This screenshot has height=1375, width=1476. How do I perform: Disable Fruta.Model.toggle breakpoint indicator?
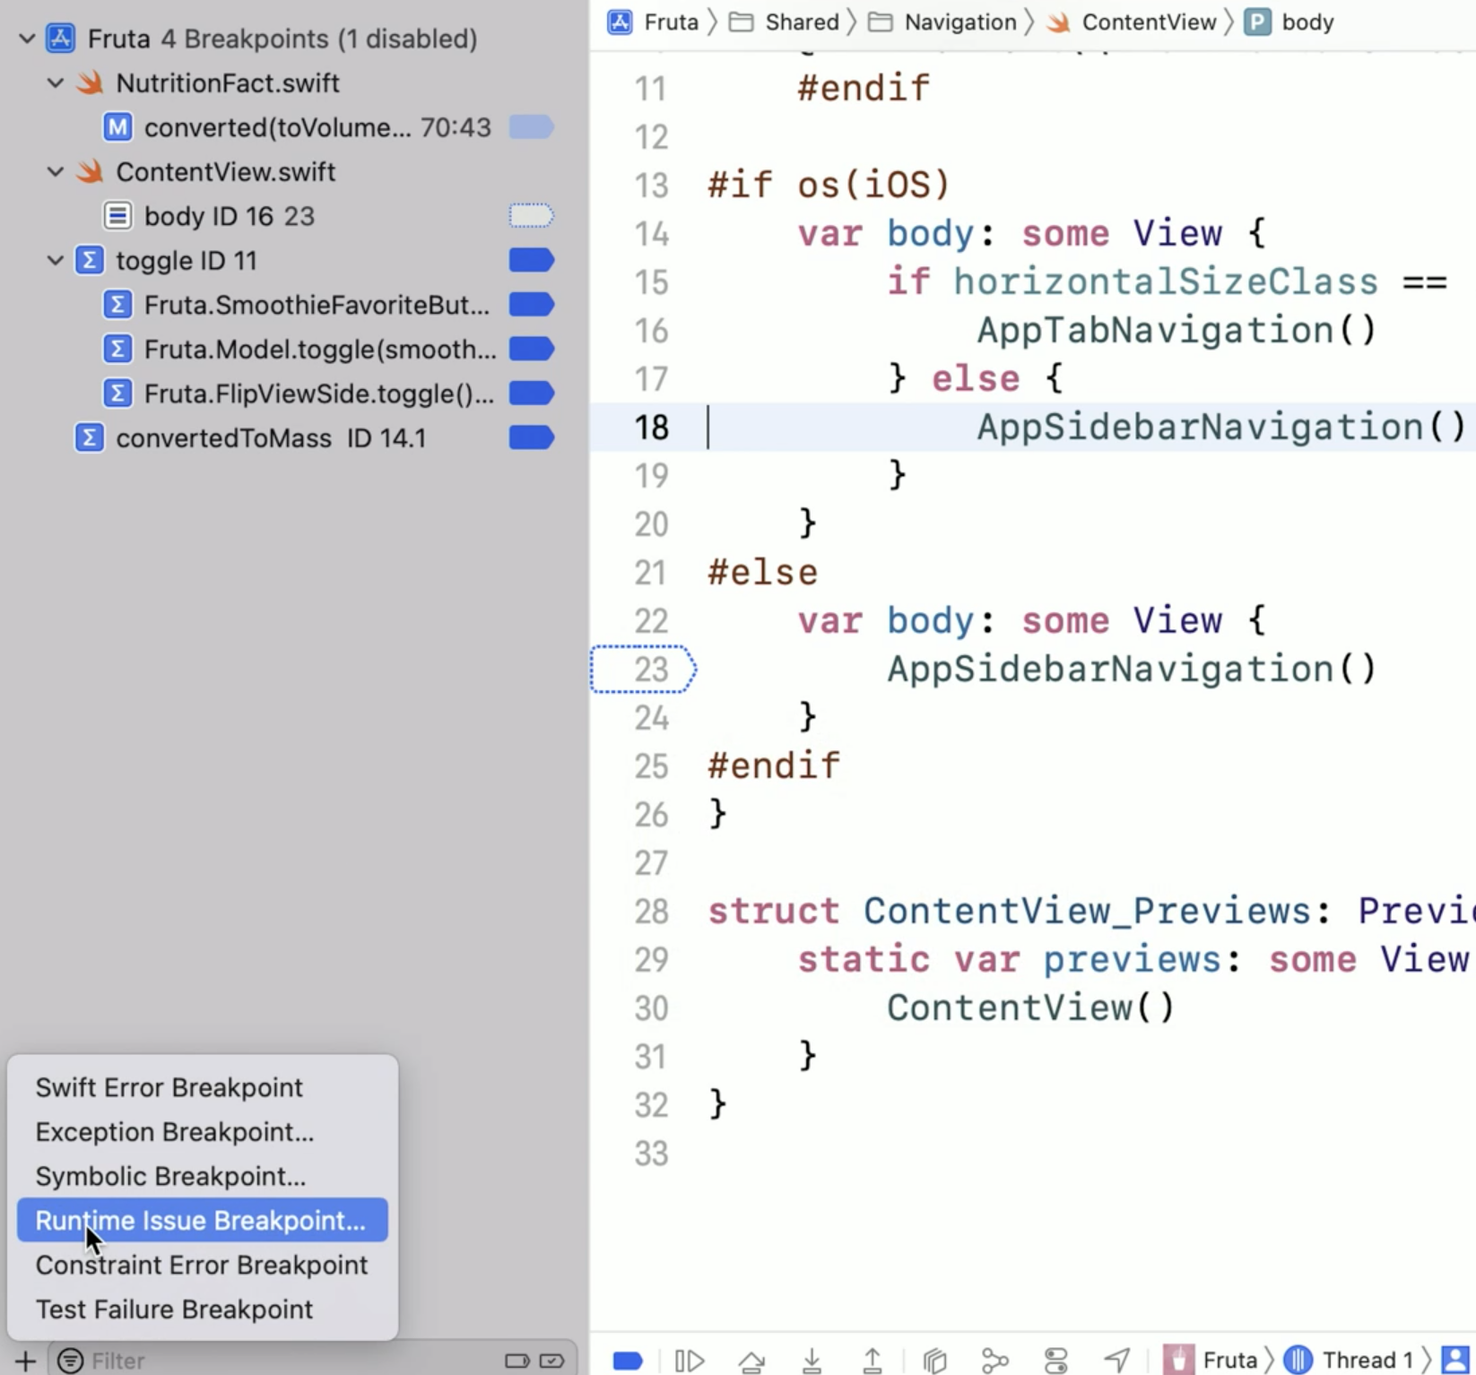coord(531,349)
